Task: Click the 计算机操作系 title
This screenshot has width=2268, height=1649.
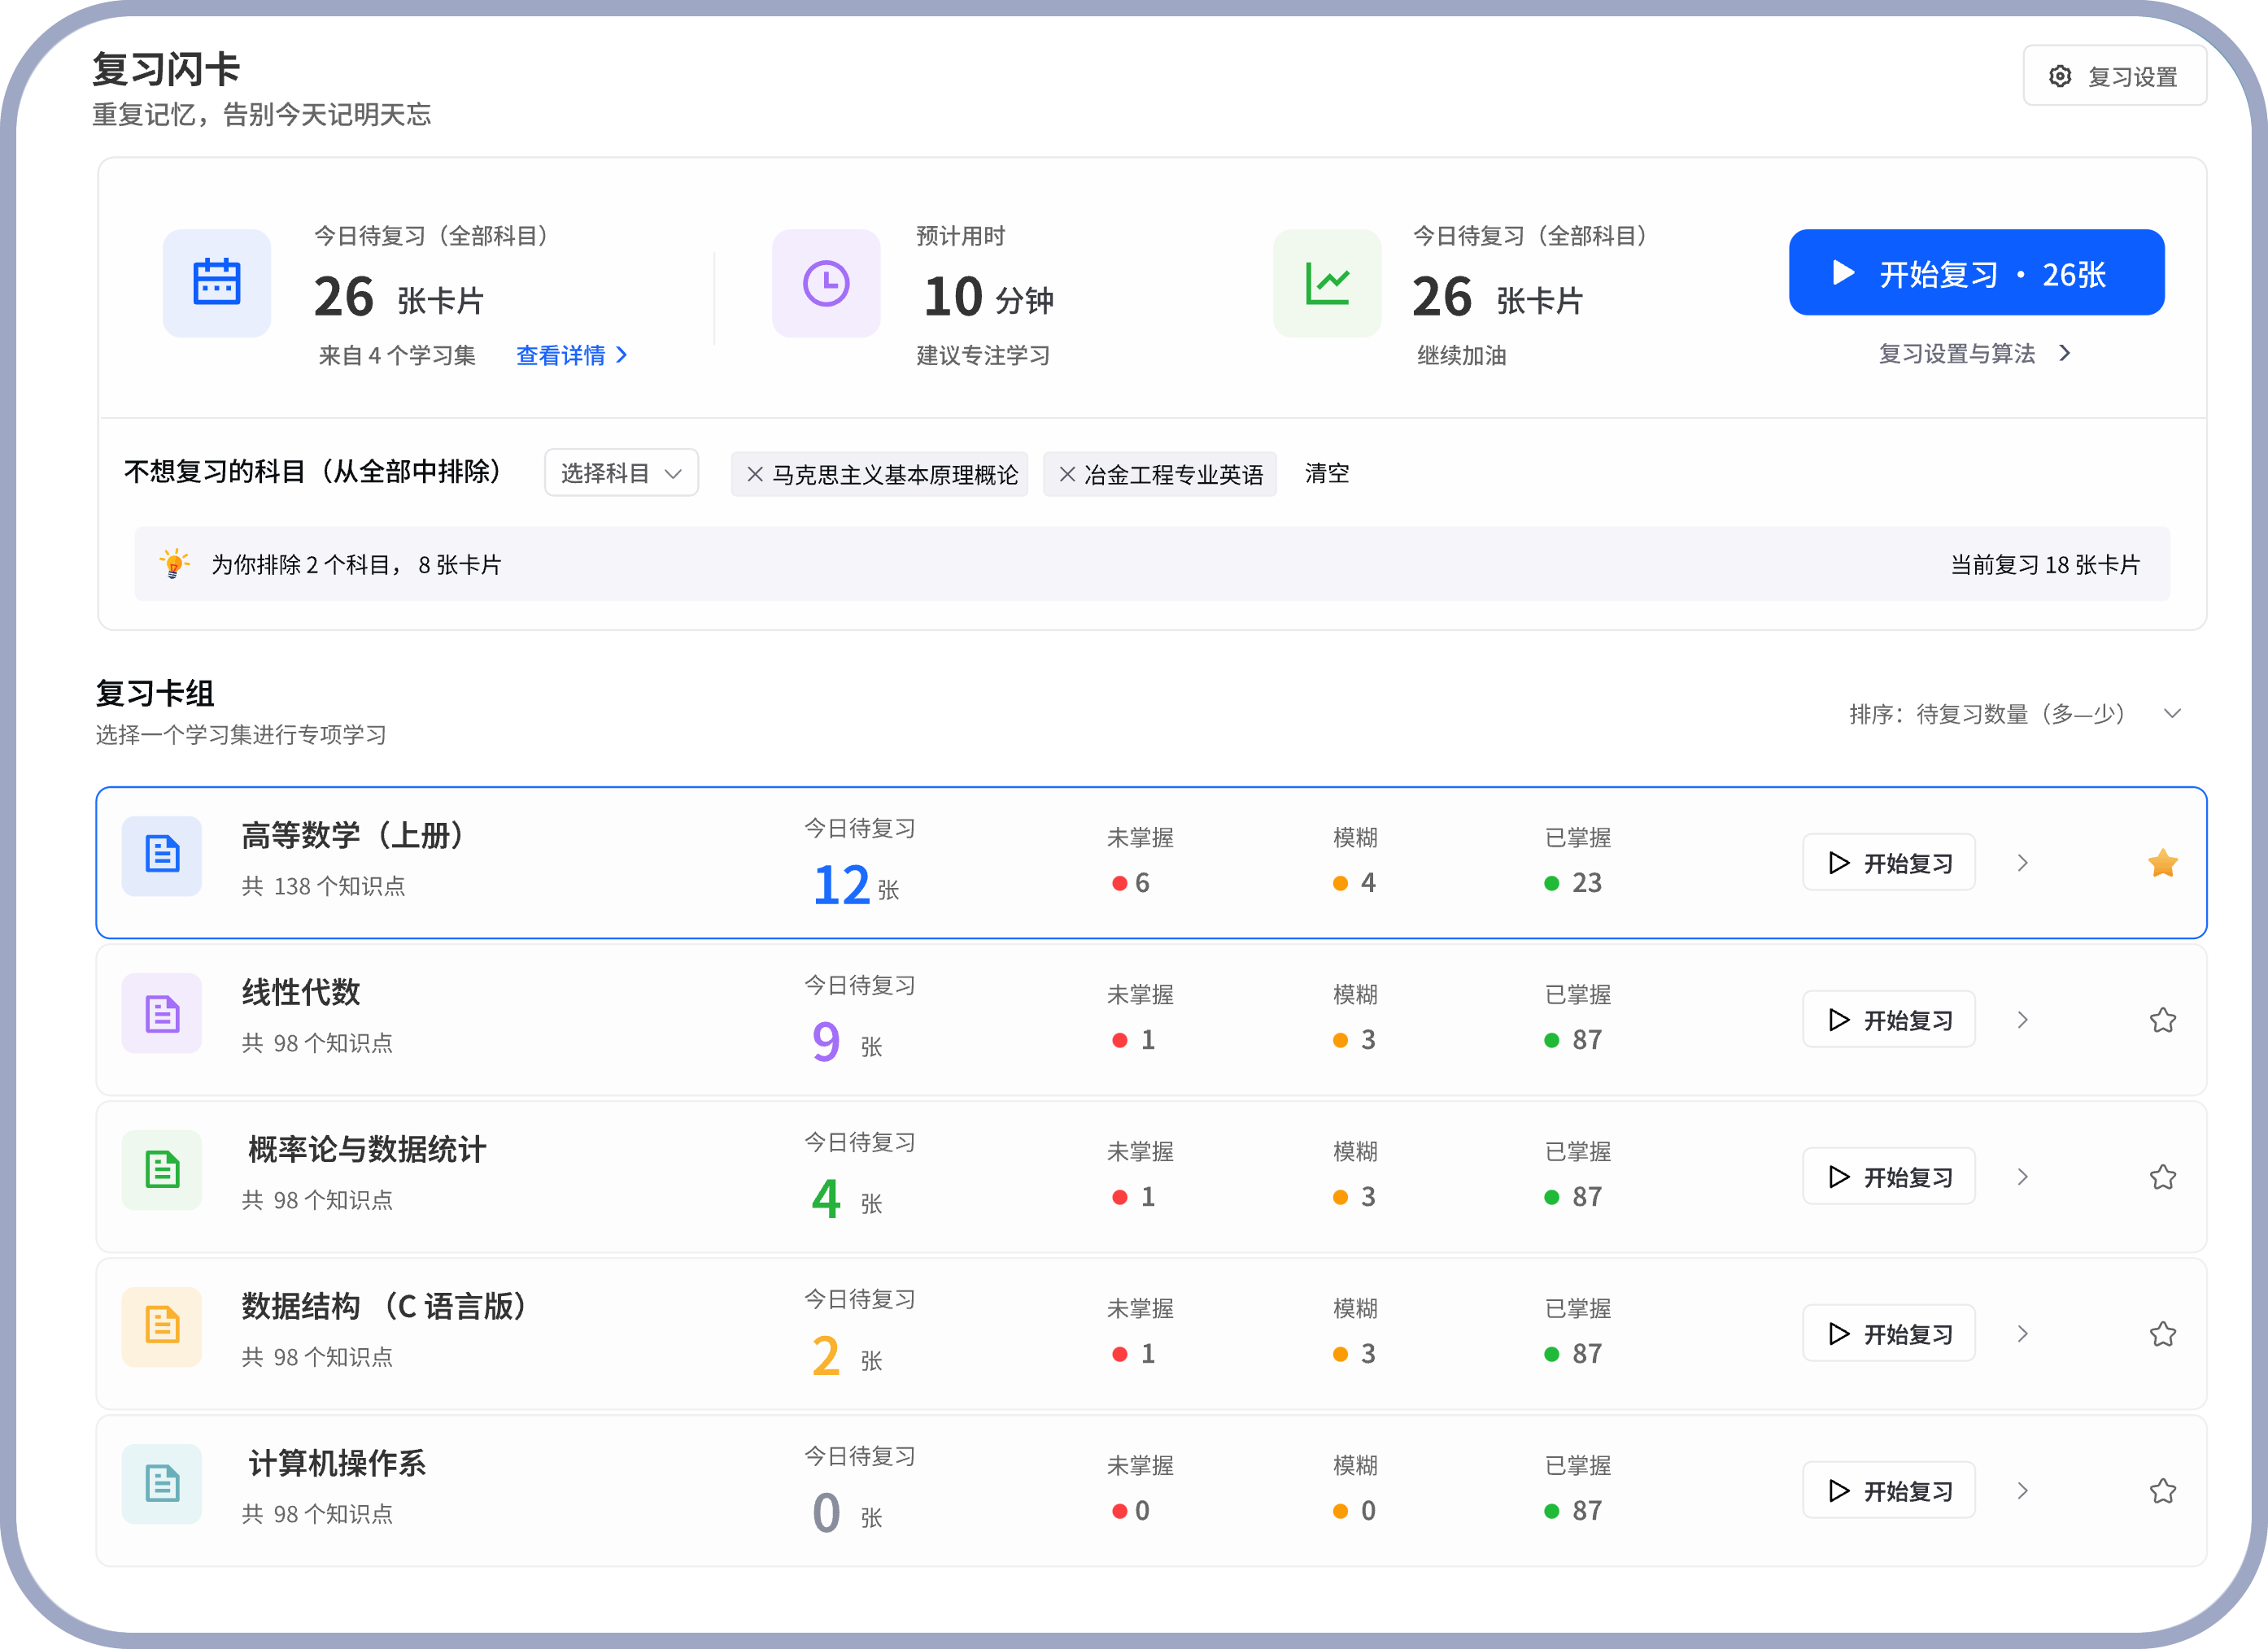Action: pos(337,1462)
